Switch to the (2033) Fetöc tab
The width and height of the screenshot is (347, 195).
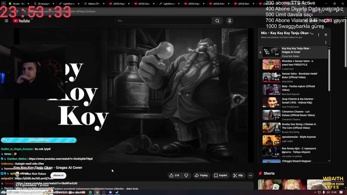coord(219,4)
